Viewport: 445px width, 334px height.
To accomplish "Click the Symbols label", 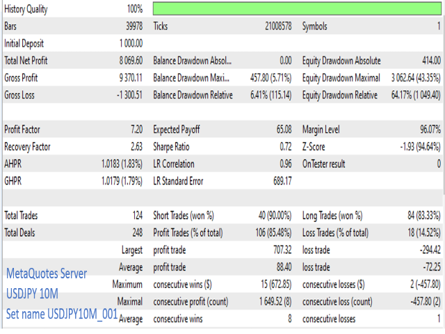I will pyautogui.click(x=314, y=26).
